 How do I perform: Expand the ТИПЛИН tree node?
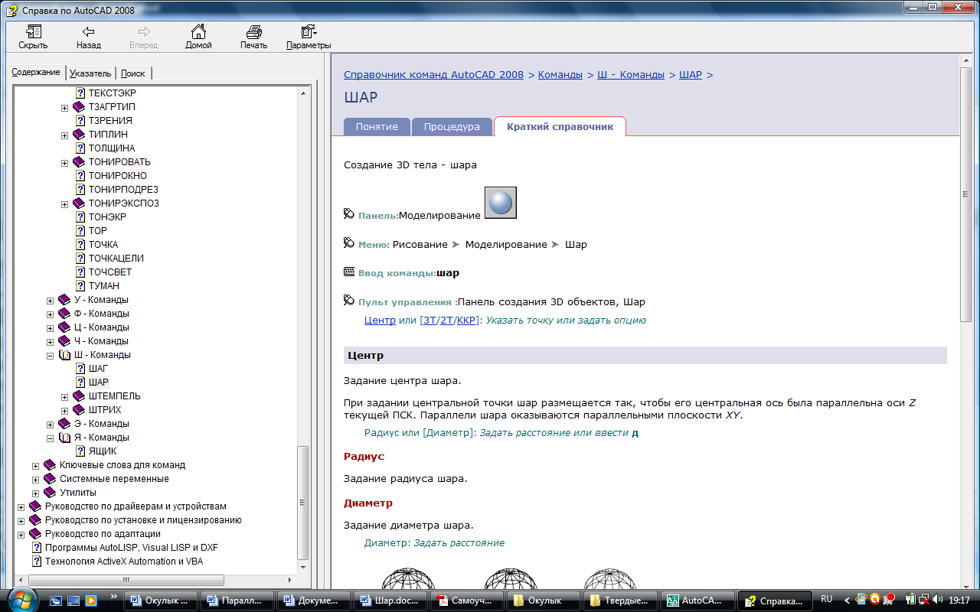click(65, 135)
